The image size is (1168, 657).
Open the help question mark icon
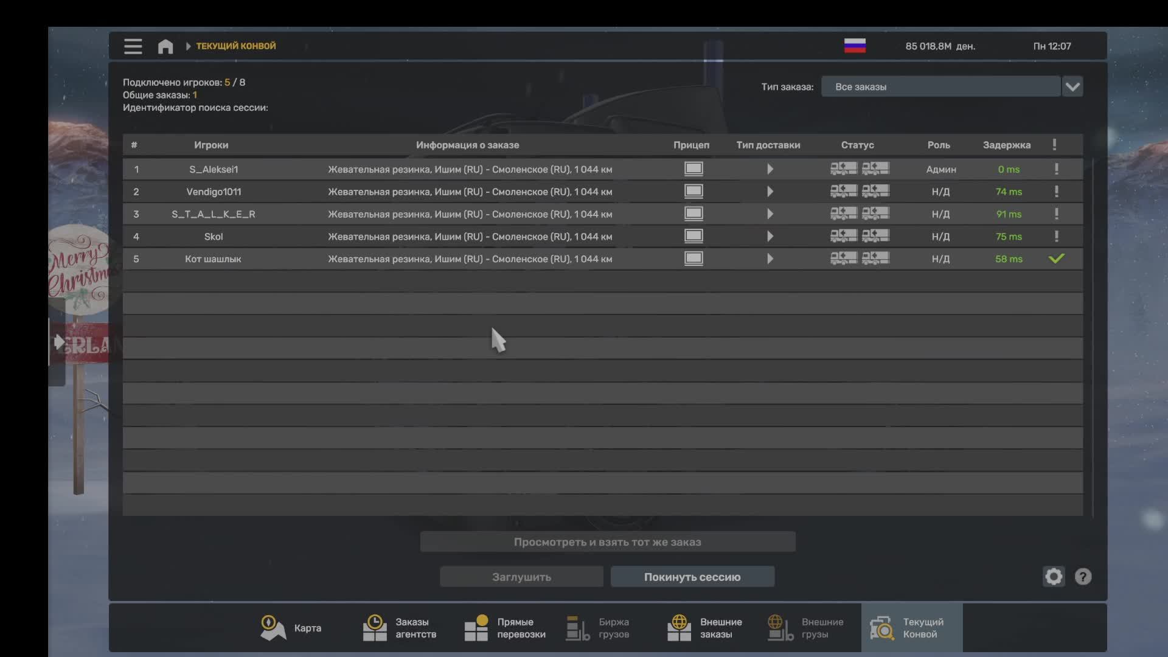point(1083,577)
